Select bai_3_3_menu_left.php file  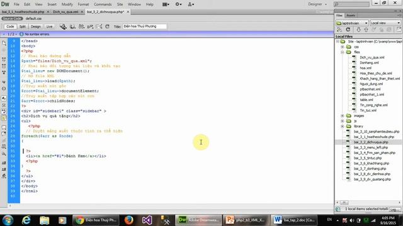click(371, 148)
